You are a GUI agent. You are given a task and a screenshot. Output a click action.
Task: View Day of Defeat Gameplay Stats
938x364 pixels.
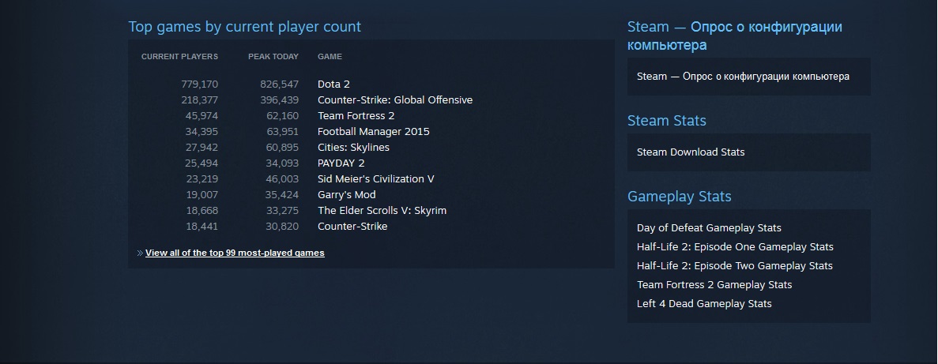click(709, 228)
